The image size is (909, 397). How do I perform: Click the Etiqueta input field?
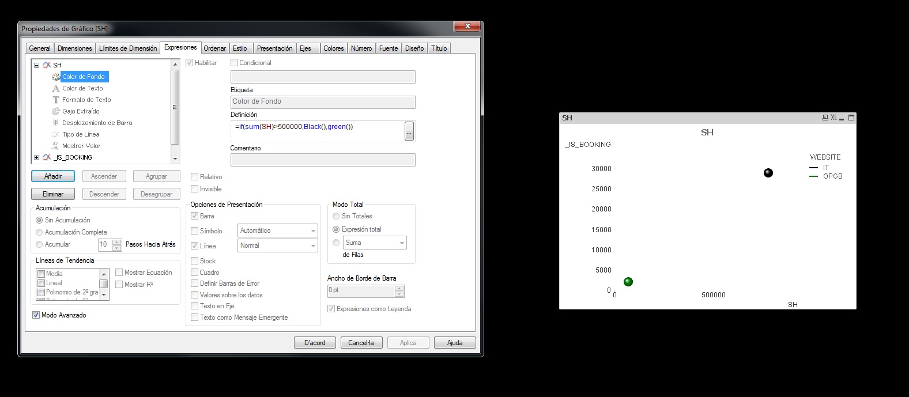click(323, 102)
